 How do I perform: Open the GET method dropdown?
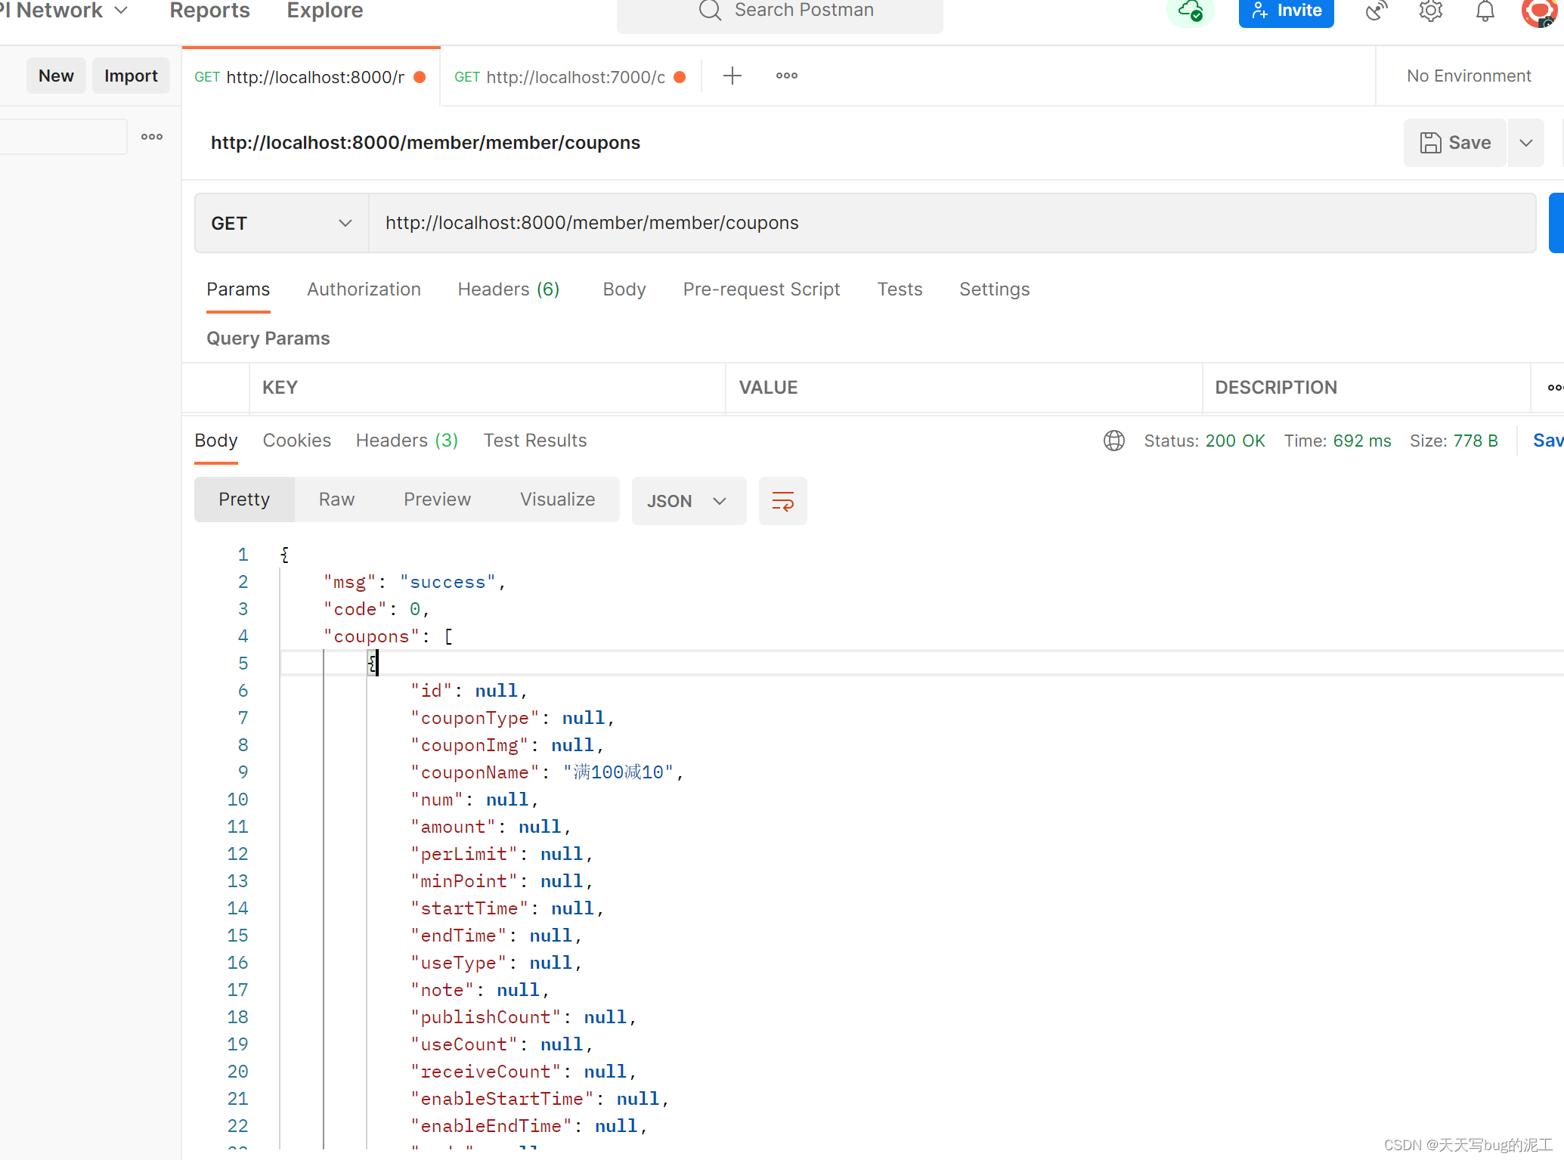[x=282, y=223]
